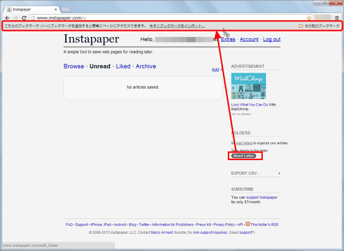The width and height of the screenshot is (344, 251).
Task: Open the other bookmarks folder
Action: [319, 26]
